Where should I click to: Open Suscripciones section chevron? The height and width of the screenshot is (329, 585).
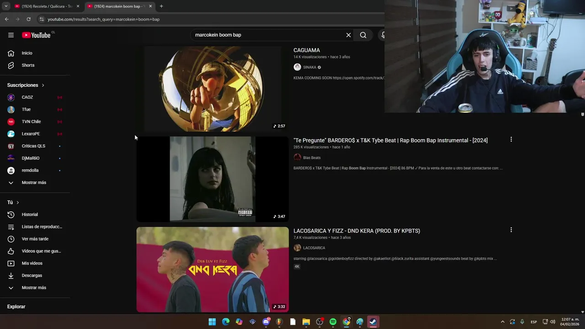click(x=43, y=85)
